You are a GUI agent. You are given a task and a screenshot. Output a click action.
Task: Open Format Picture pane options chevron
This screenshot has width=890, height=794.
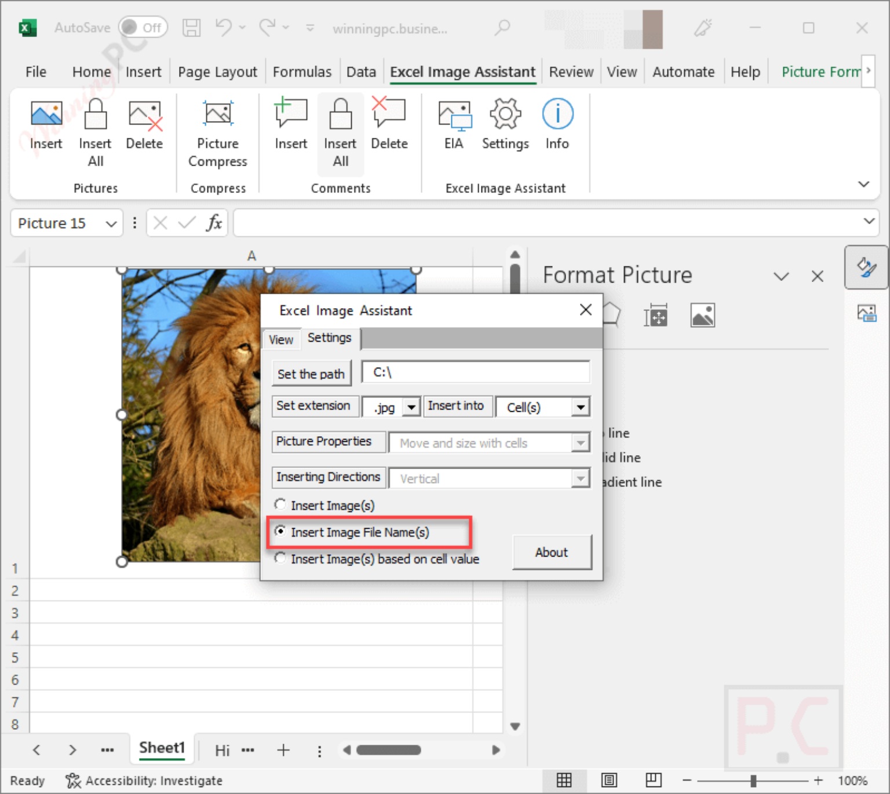click(x=781, y=276)
